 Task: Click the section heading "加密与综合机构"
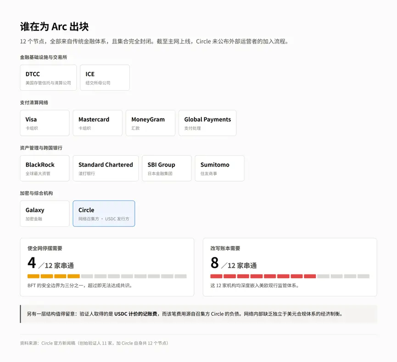36,193
